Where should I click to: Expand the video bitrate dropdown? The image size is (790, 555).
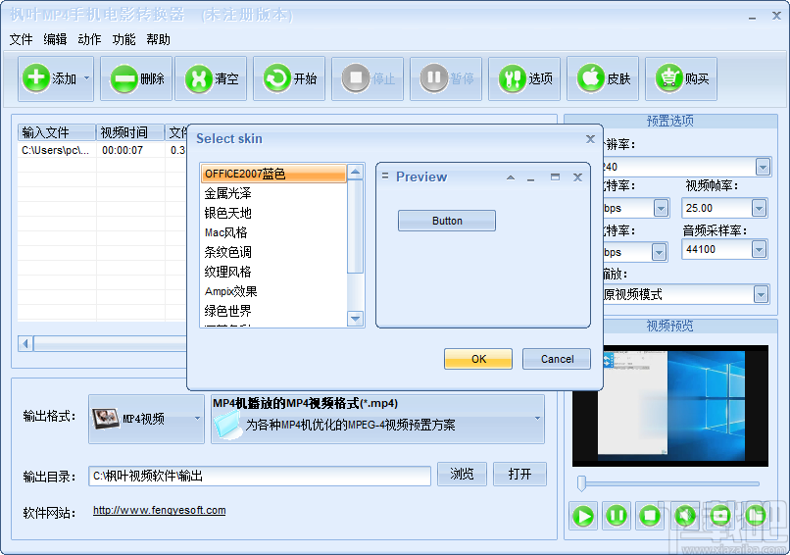661,208
